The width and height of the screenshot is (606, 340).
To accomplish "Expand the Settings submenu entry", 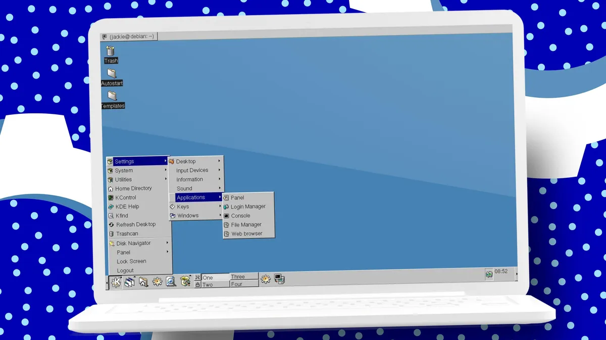I will [137, 162].
